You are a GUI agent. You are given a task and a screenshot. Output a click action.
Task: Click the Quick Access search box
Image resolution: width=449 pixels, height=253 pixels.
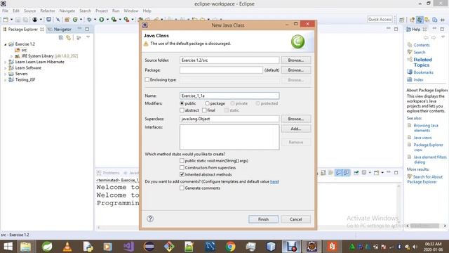(x=380, y=19)
